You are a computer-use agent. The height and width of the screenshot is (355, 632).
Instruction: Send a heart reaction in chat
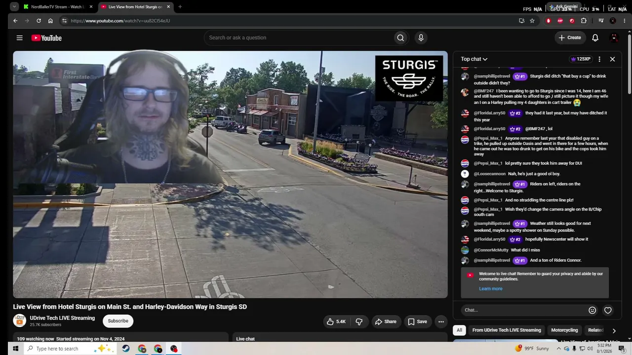[x=608, y=310]
